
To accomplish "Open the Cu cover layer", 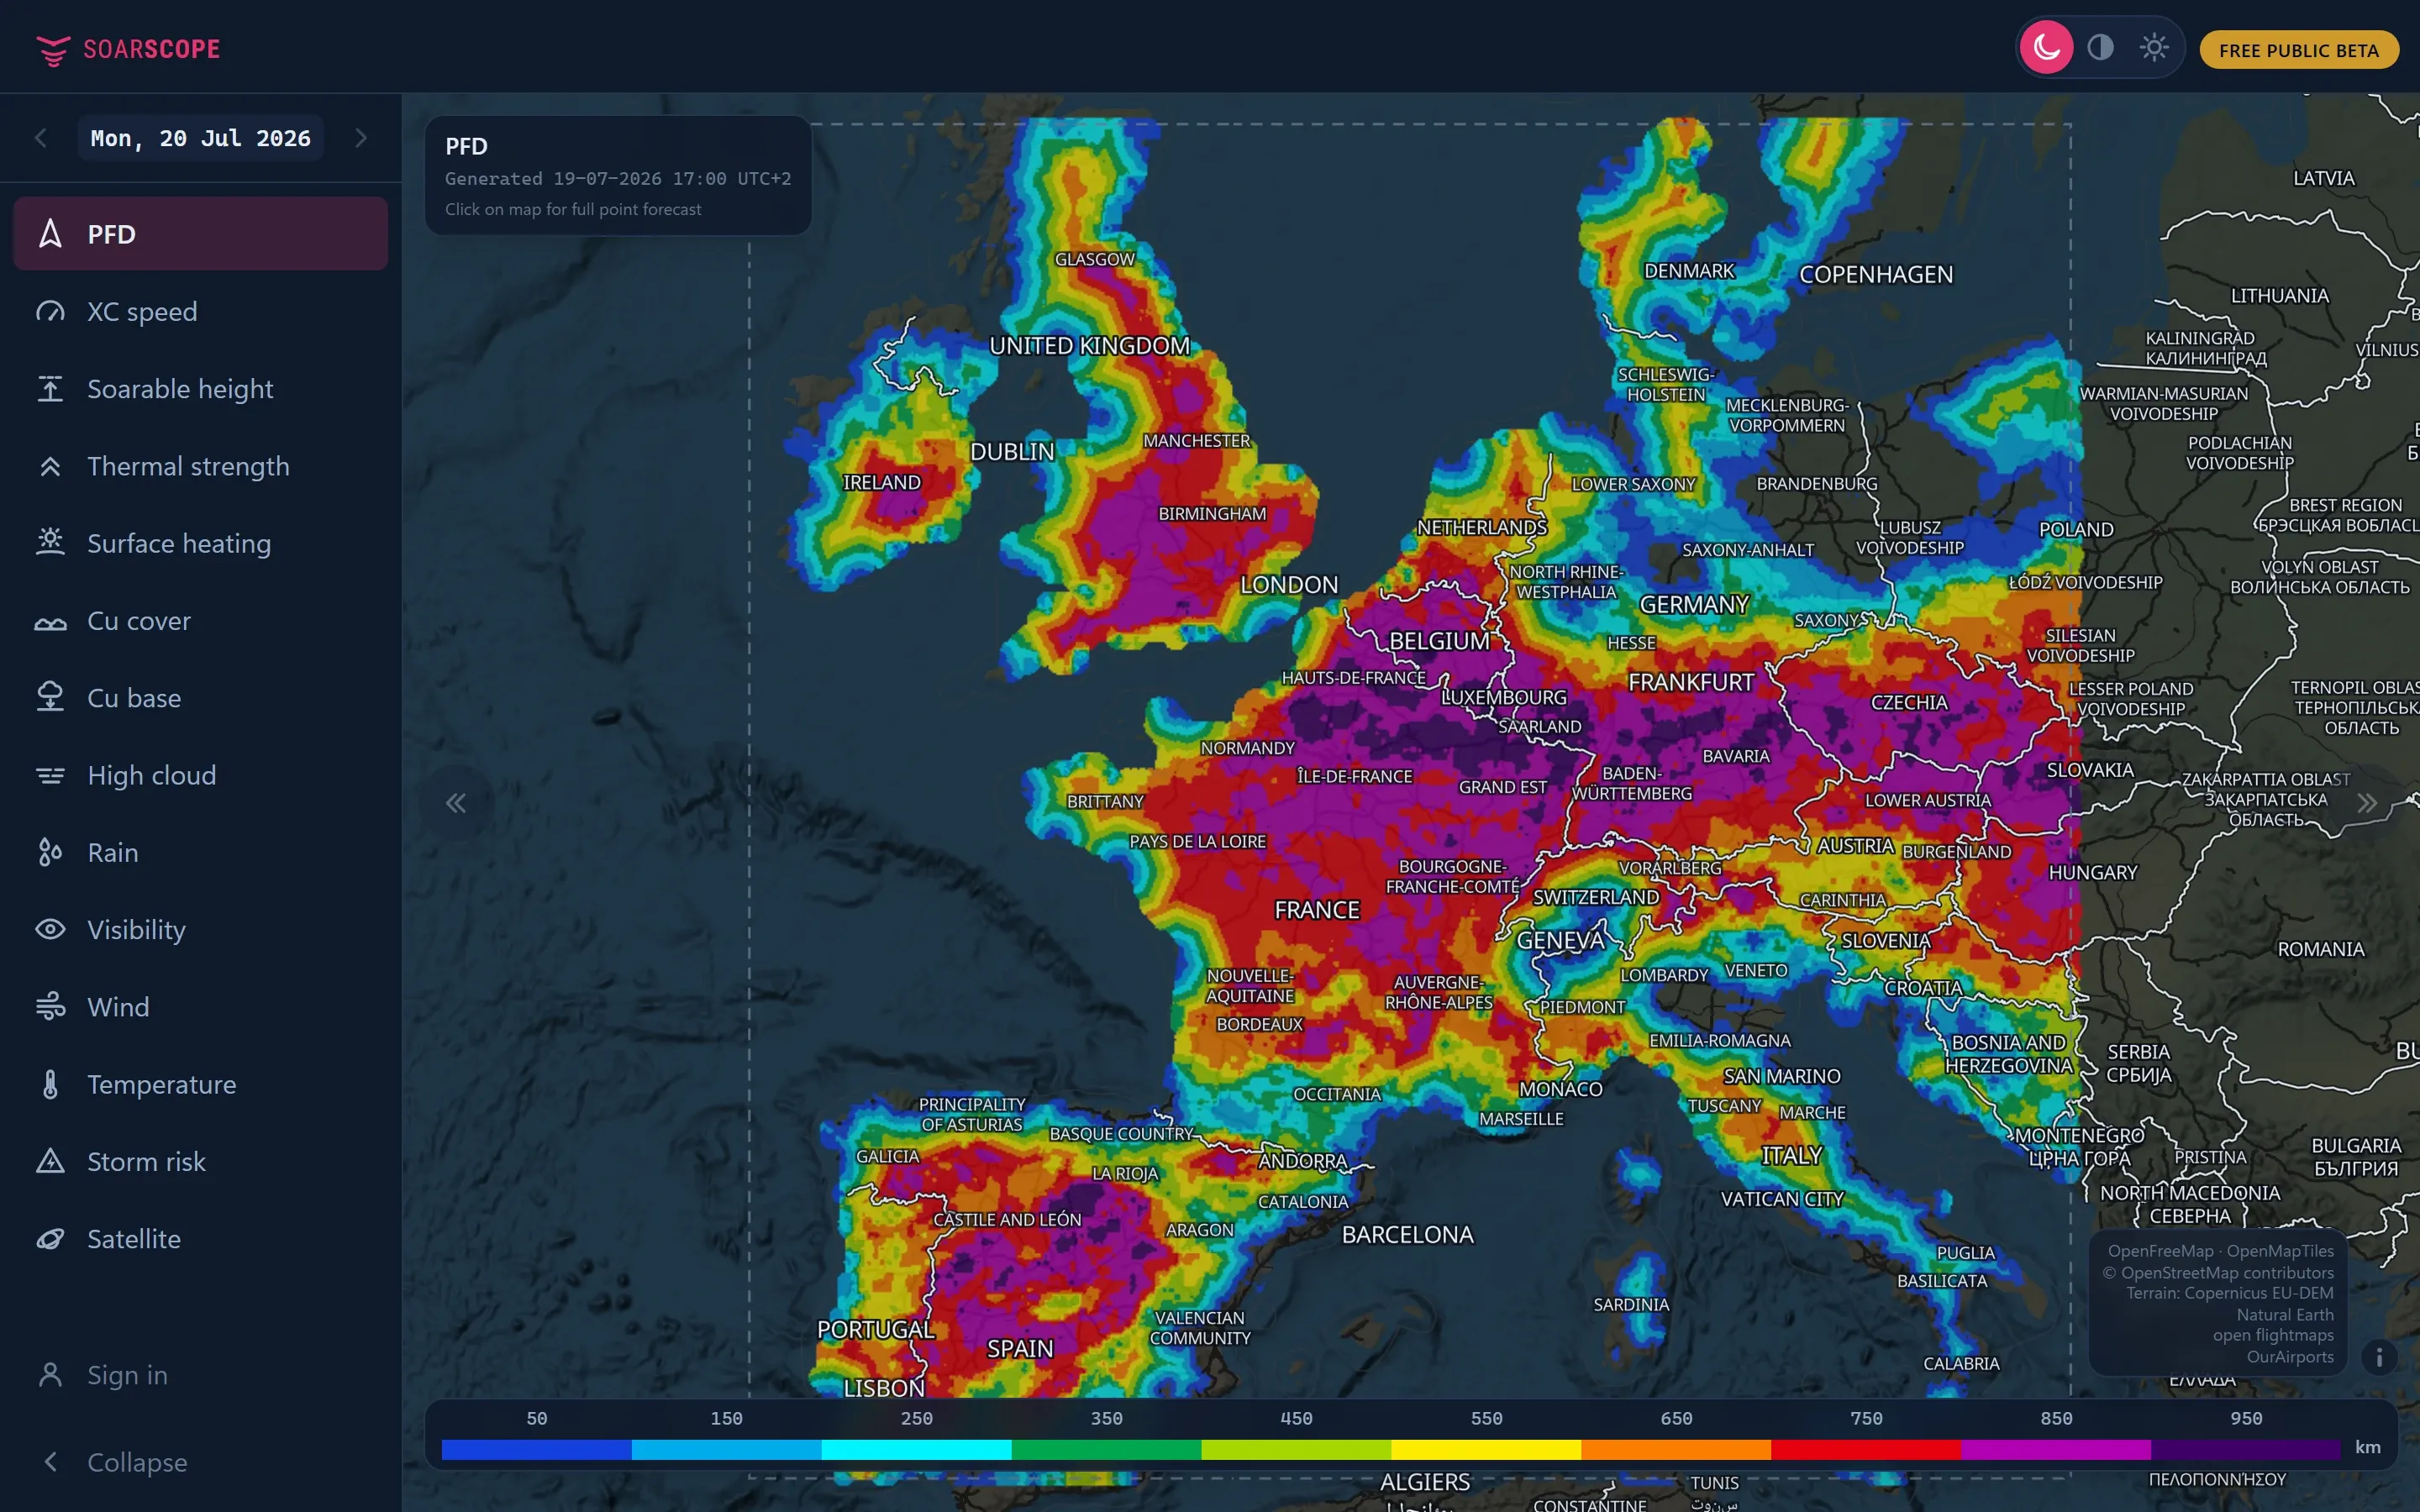I will pos(200,621).
